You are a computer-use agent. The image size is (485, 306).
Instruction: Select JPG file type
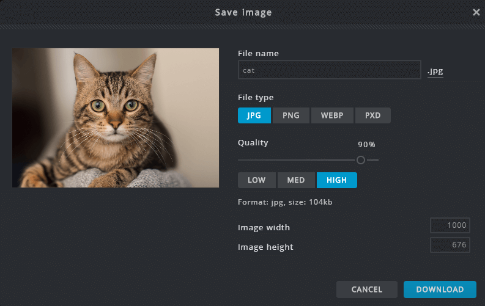254,115
